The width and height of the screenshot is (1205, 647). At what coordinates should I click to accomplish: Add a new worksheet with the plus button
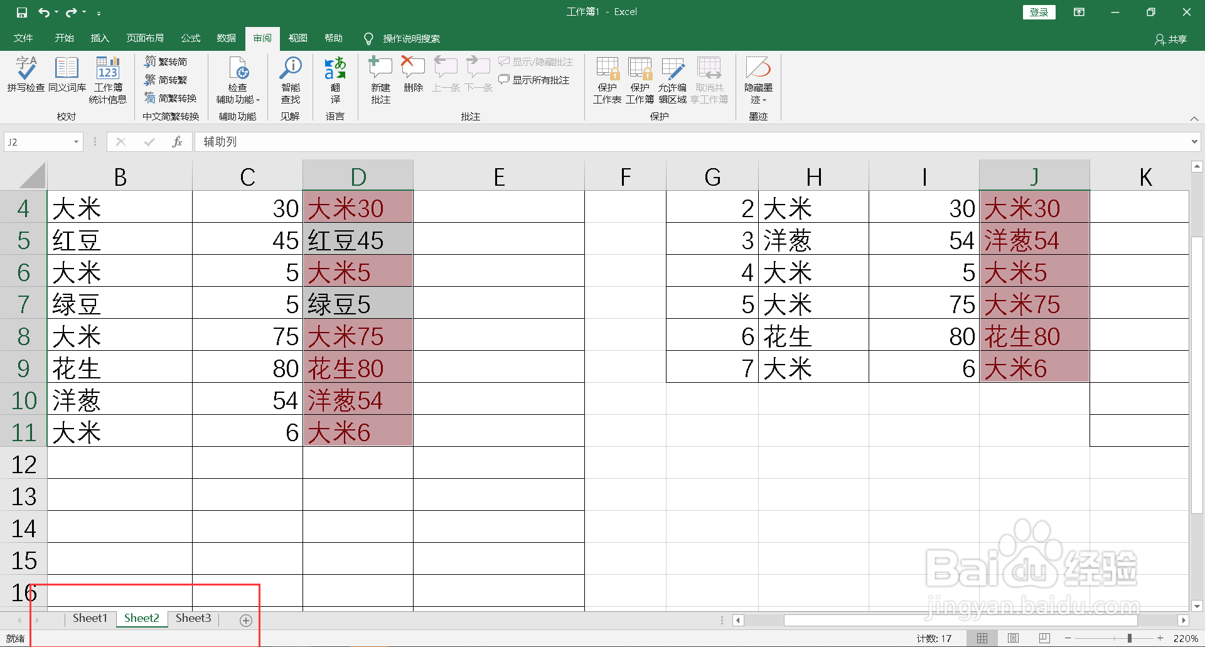pyautogui.click(x=245, y=620)
